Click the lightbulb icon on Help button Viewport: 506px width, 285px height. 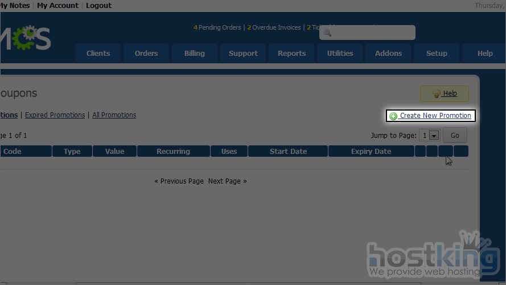[437, 93]
